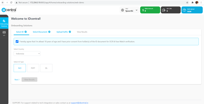Click the Onboarding Solutions subheading text

click(x=22, y=26)
